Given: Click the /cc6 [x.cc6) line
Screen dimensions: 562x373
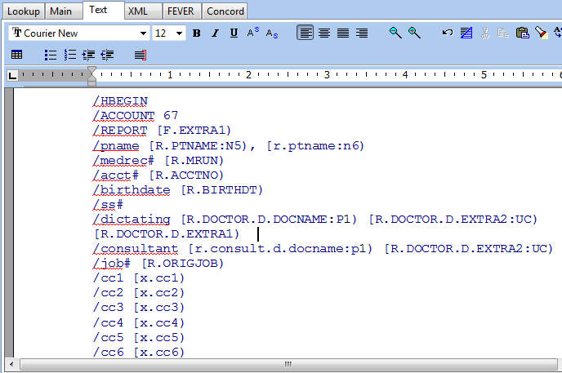Looking at the screenshot, I should click(x=139, y=353).
